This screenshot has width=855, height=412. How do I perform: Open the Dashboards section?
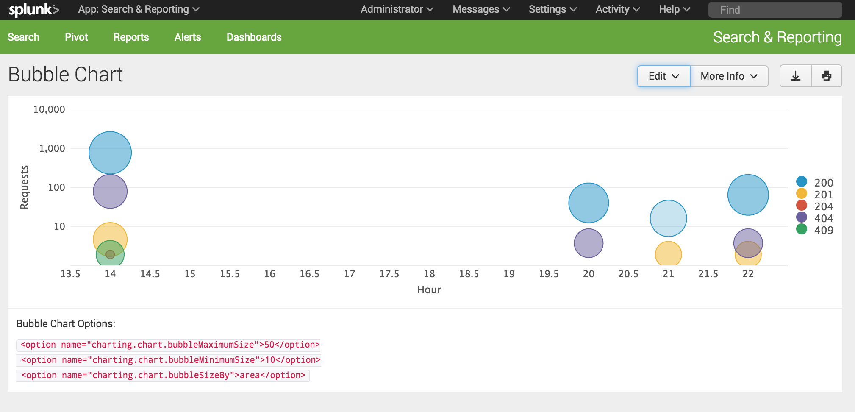254,37
